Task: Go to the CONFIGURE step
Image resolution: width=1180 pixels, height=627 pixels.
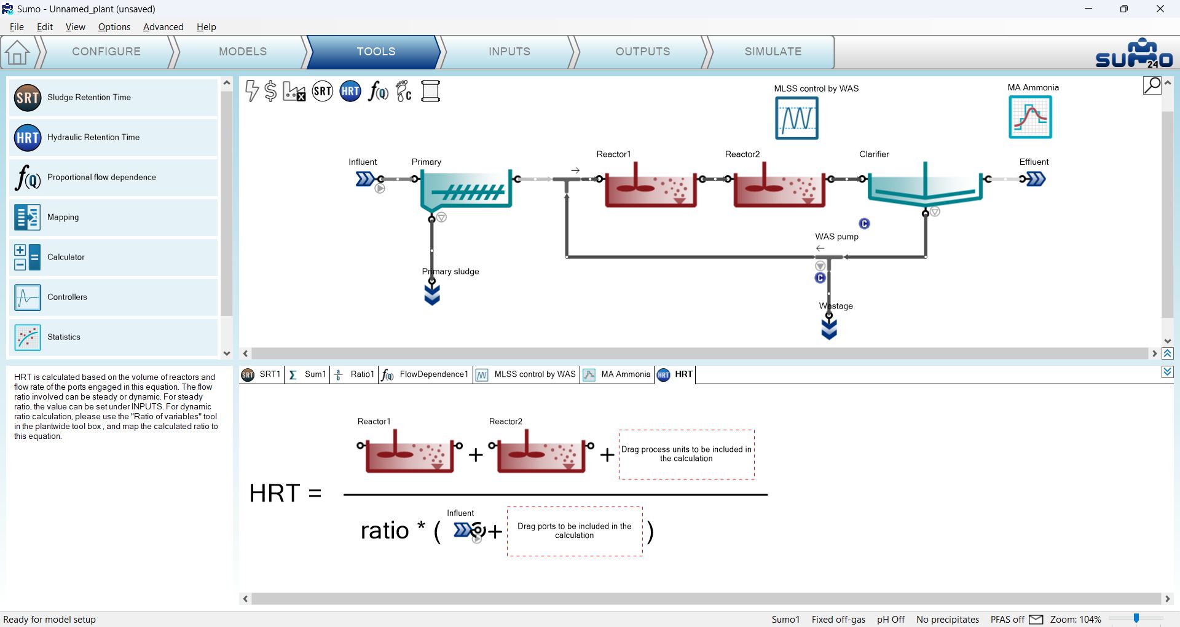Action: [106, 52]
